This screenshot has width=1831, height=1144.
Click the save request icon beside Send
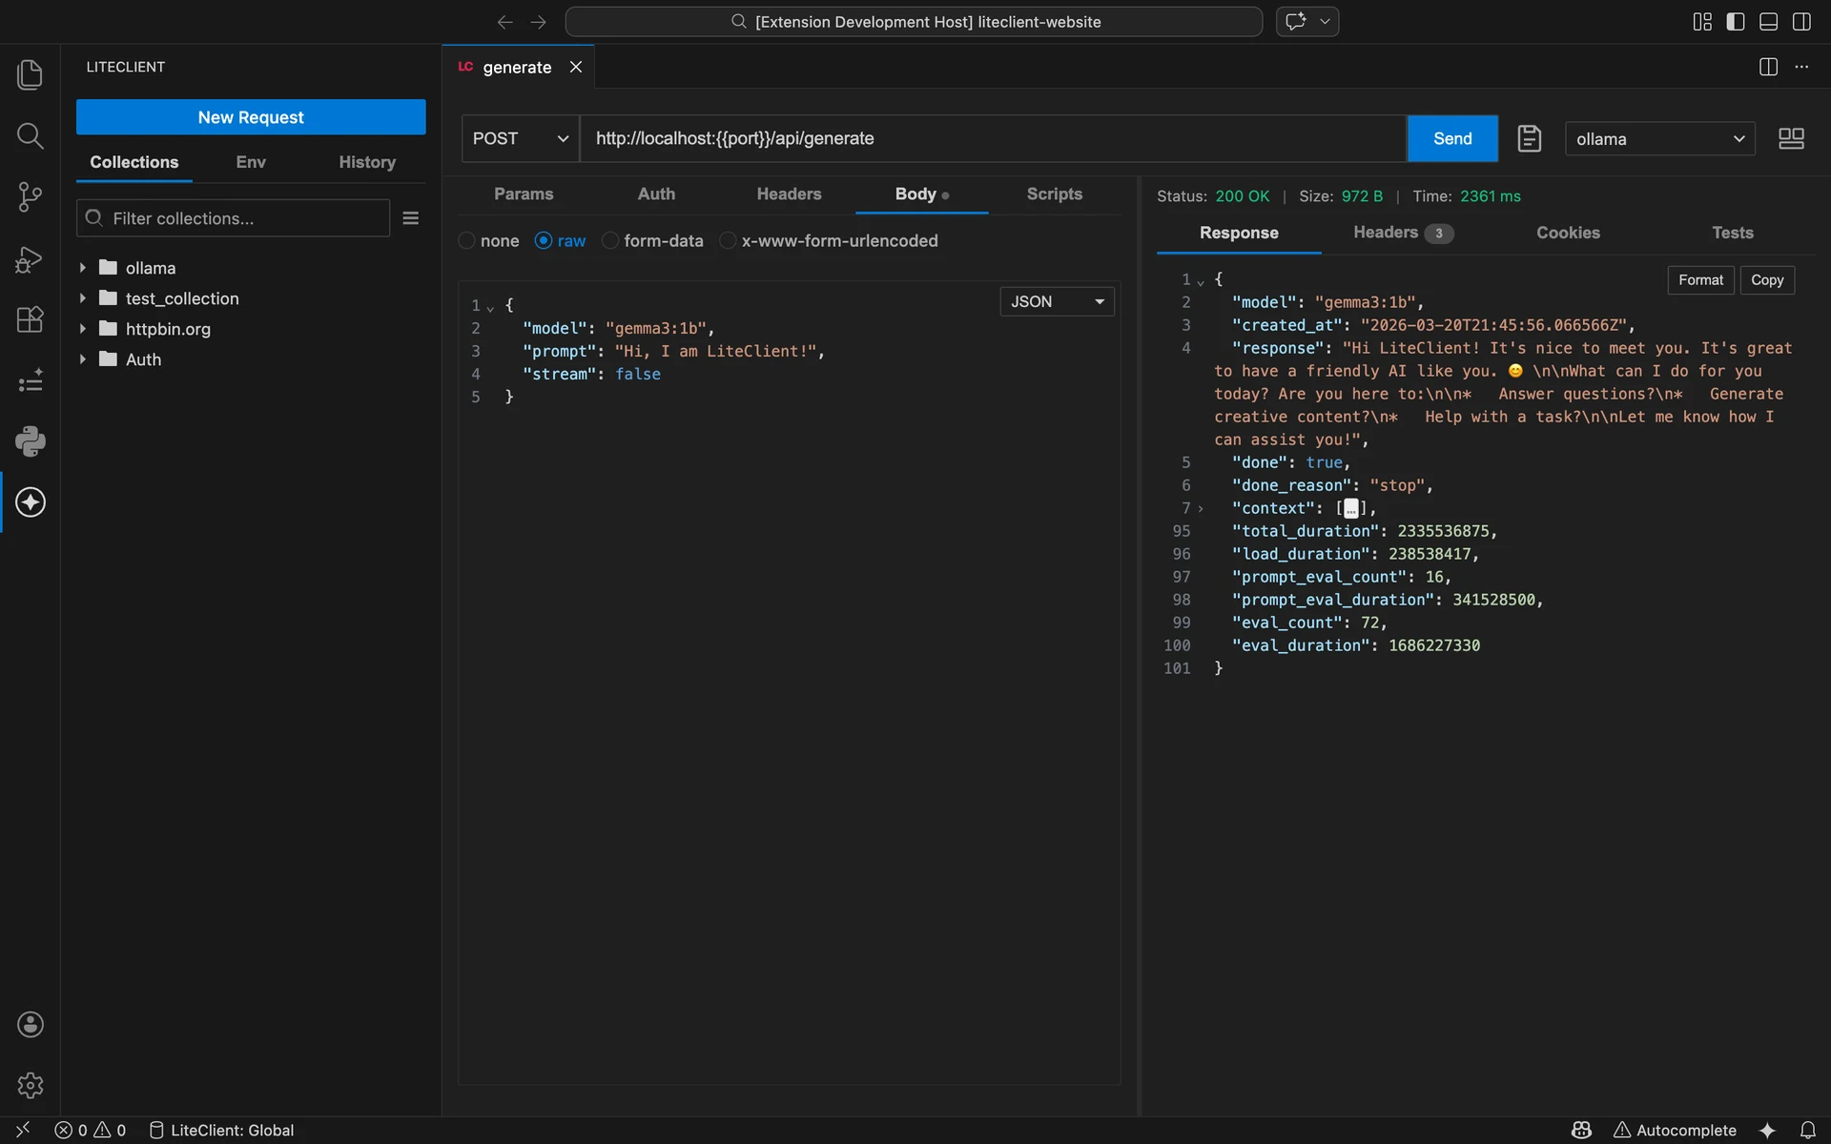click(1529, 138)
